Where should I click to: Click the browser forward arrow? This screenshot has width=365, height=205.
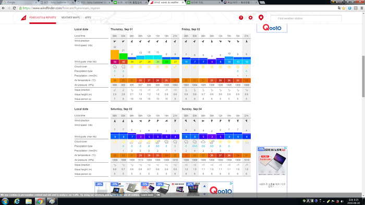pos(9,8)
